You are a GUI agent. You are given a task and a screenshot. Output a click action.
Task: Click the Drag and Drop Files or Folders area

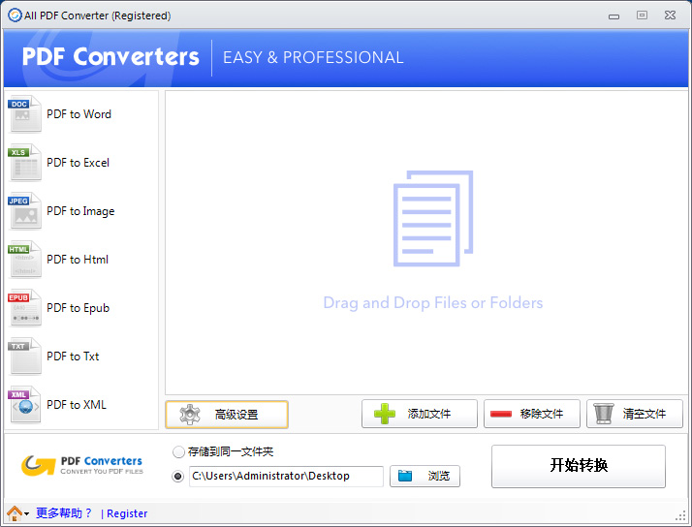tap(433, 303)
